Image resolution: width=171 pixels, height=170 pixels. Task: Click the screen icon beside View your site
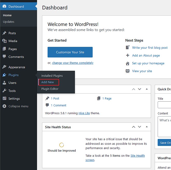(x=127, y=71)
